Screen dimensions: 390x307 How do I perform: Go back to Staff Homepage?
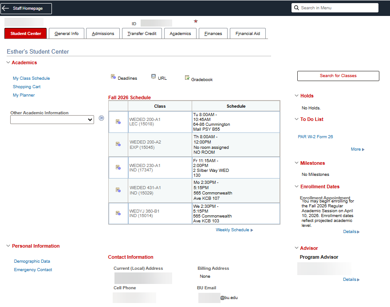26,8
